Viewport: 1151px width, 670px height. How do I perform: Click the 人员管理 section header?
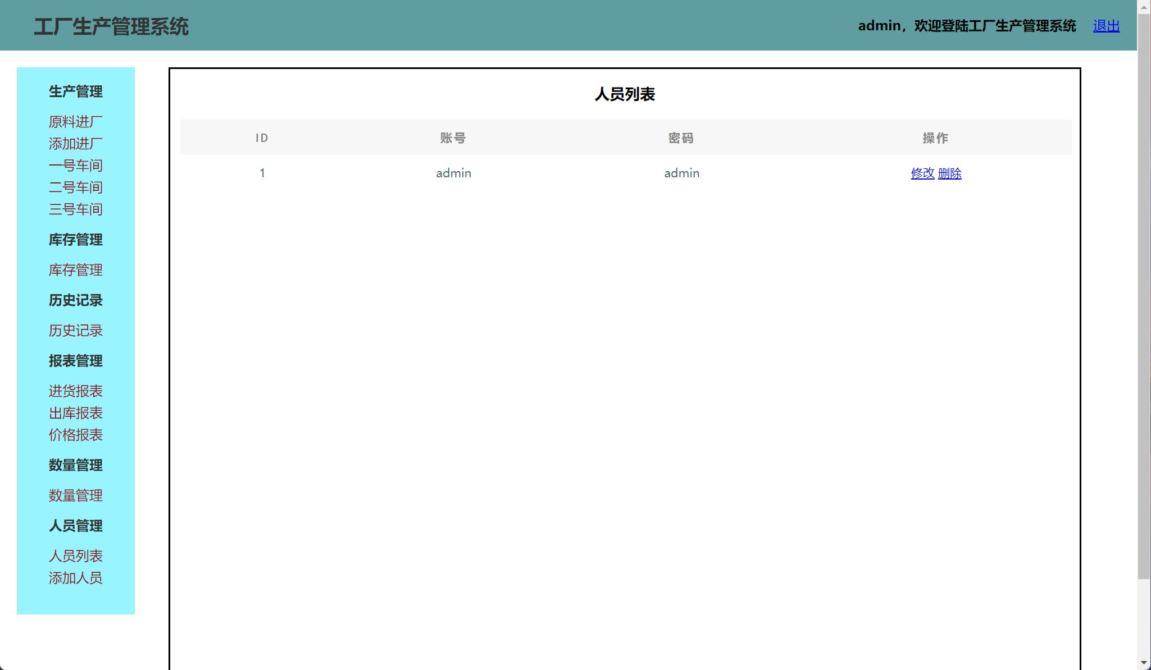(75, 526)
